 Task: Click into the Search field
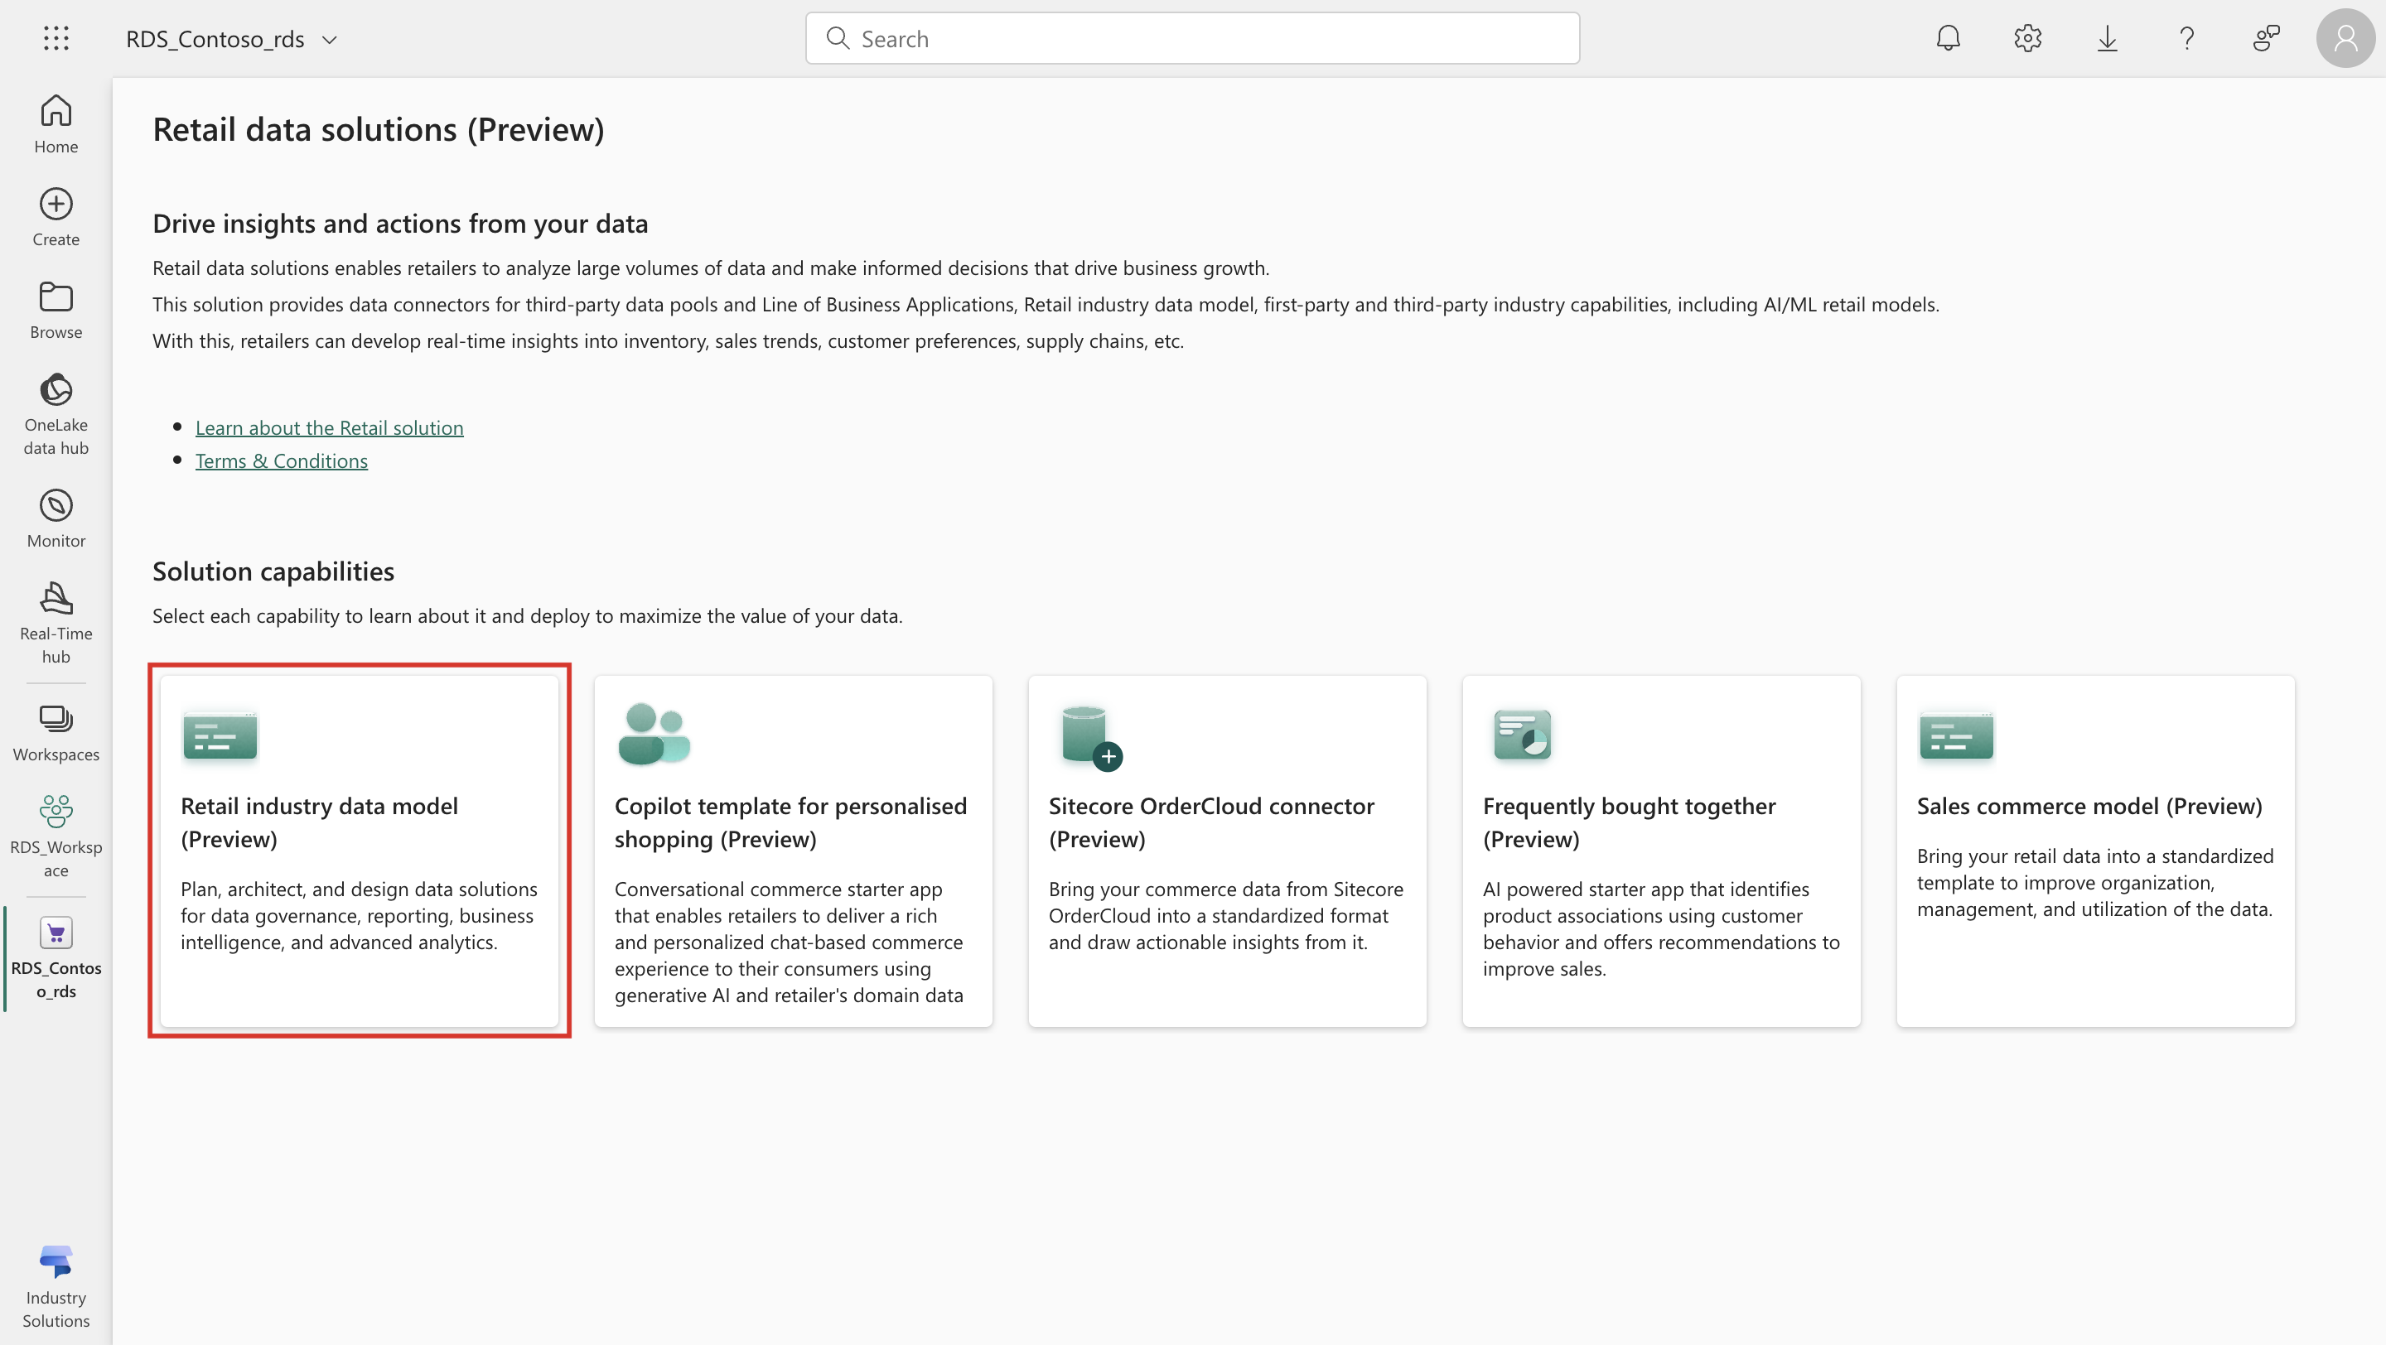(1192, 38)
